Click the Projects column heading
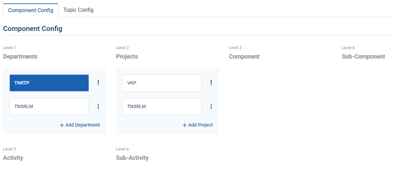Image resolution: width=393 pixels, height=170 pixels. 127,56
